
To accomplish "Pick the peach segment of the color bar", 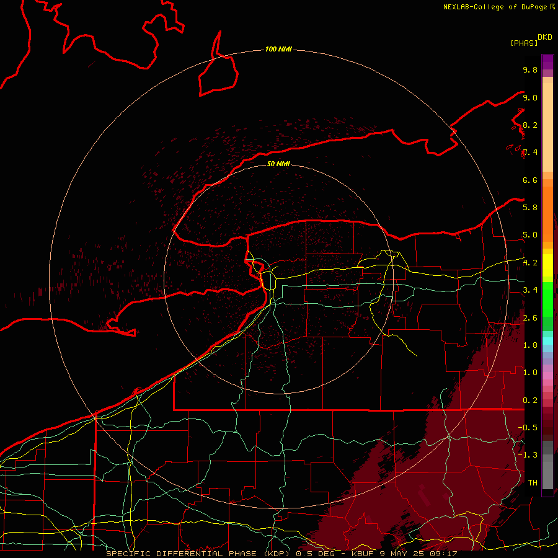I will pos(547,127).
